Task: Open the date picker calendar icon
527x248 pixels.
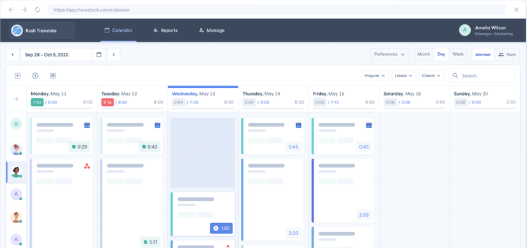Action: (x=99, y=54)
